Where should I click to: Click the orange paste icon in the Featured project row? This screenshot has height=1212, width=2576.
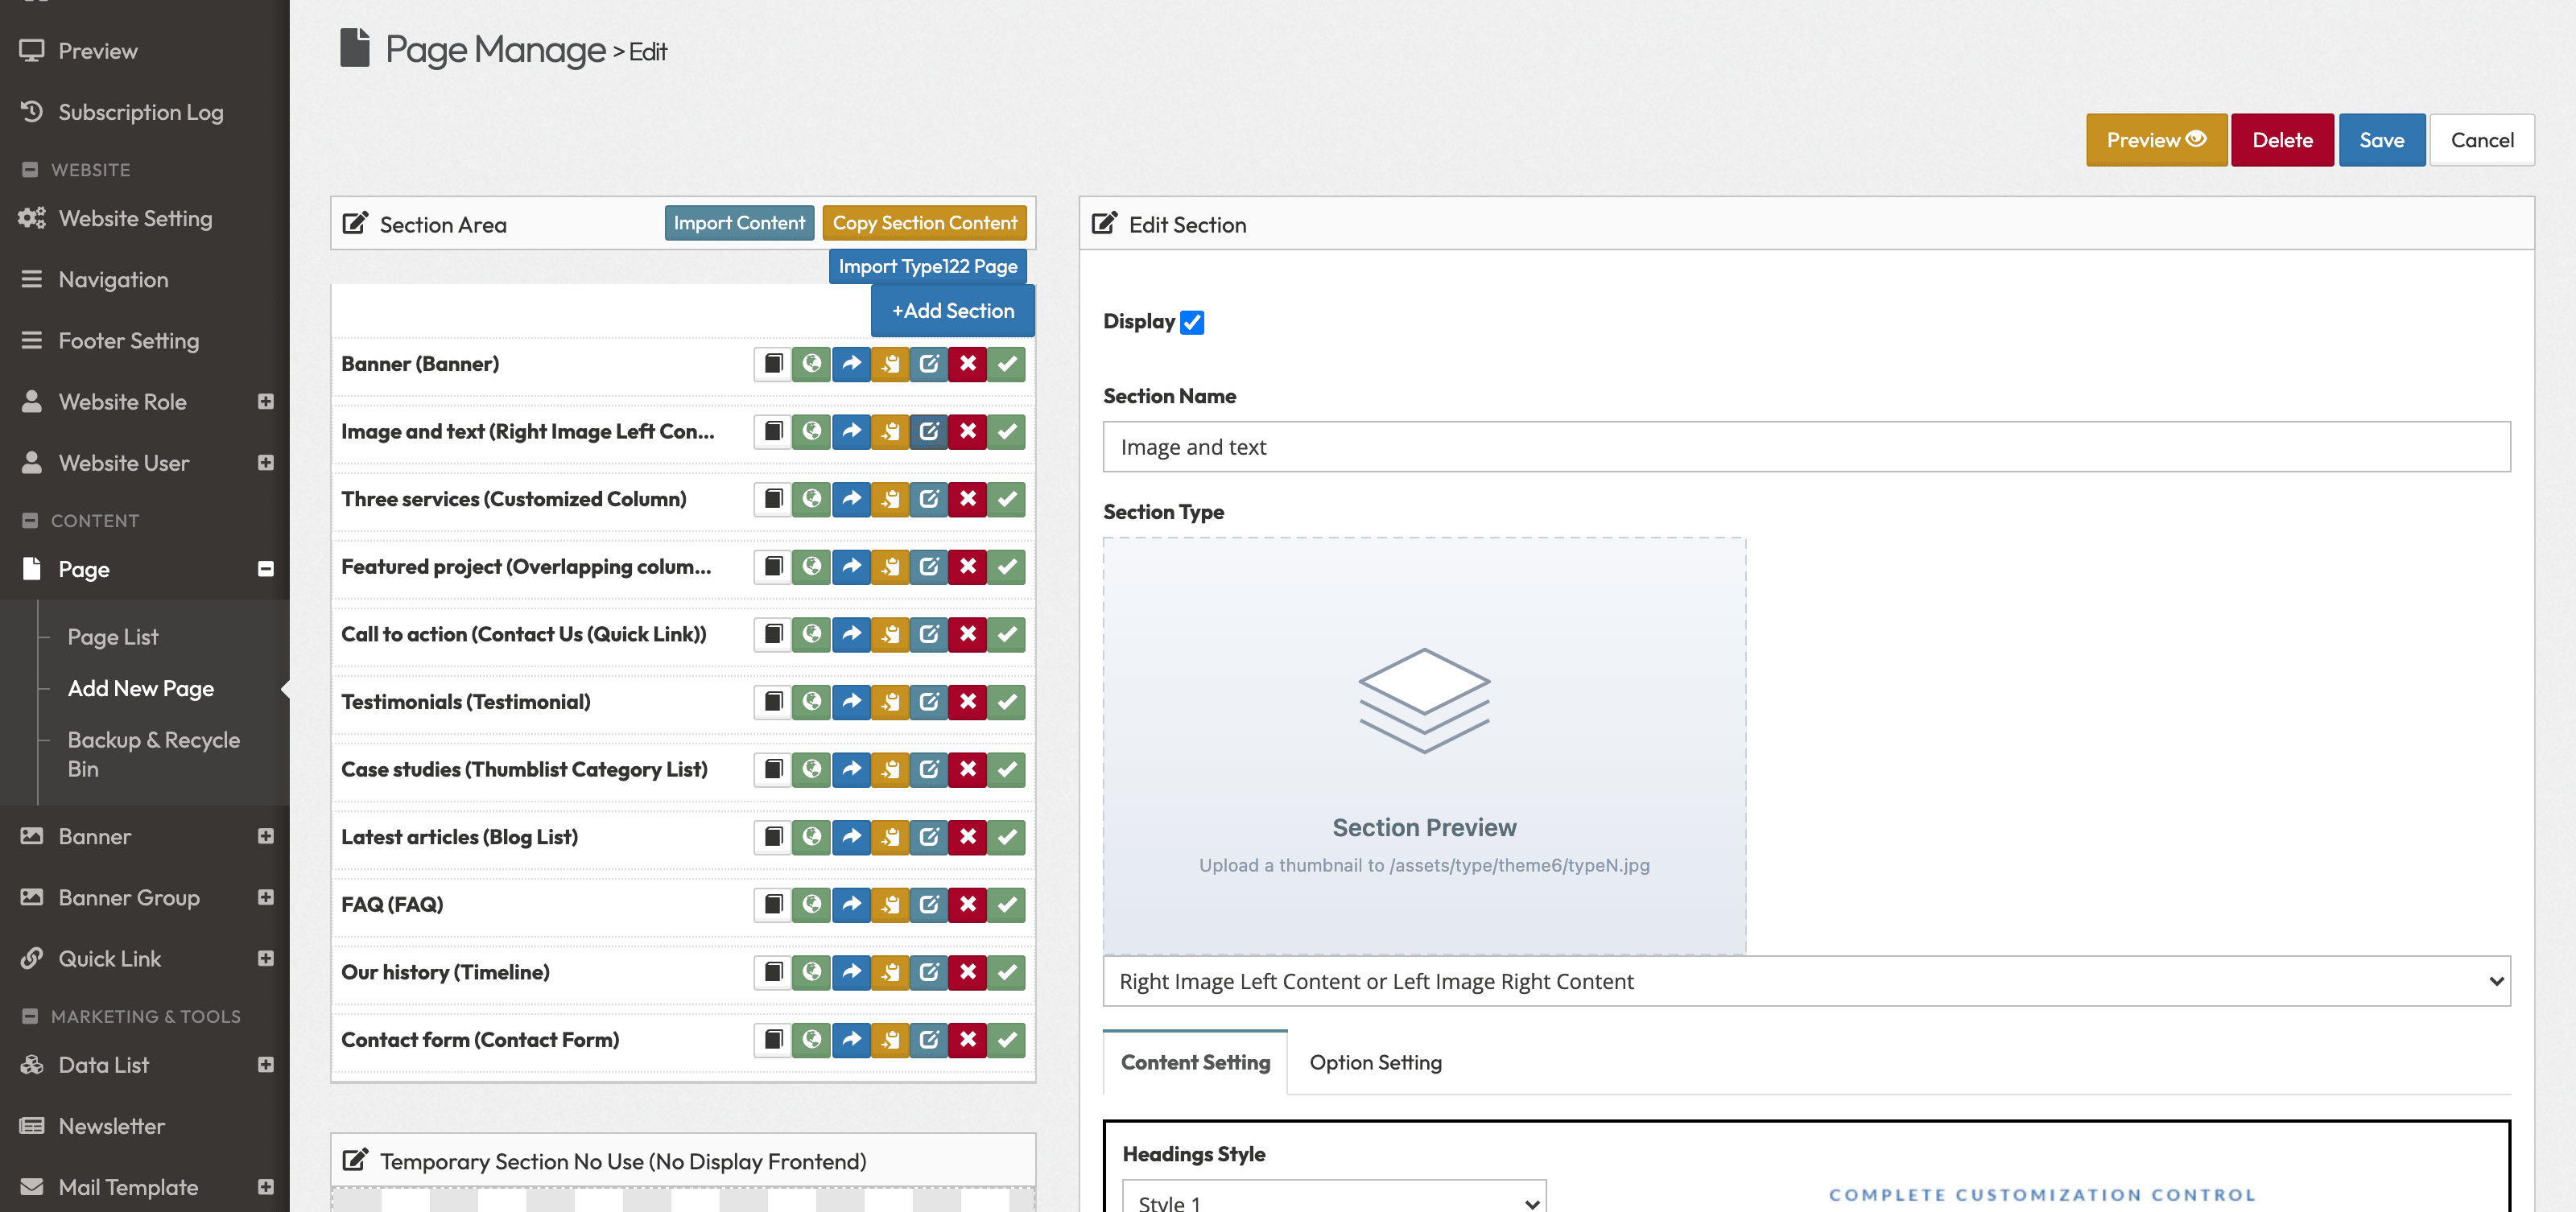coord(890,567)
